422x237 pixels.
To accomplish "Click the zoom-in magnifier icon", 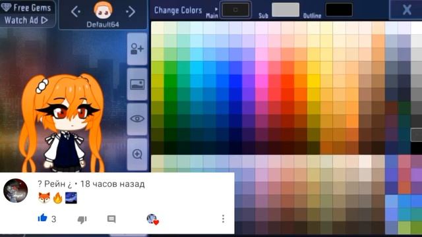I will pos(137,154).
